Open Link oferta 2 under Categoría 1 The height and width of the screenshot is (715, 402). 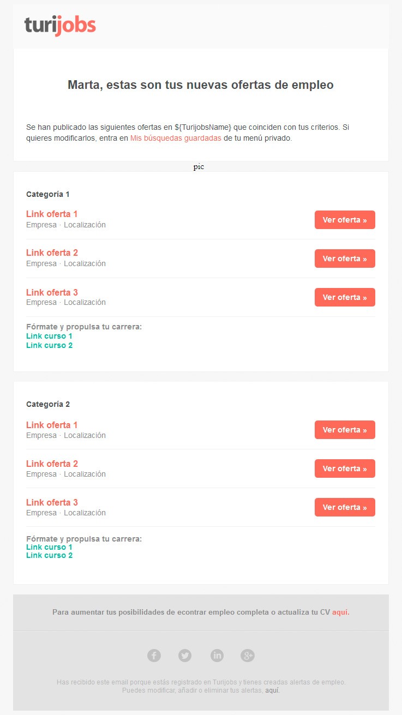(x=52, y=253)
